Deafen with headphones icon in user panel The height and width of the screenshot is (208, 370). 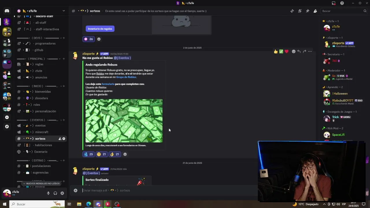(x=55, y=193)
